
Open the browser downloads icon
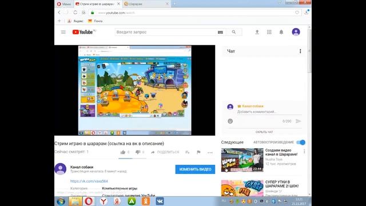pos(307,12)
